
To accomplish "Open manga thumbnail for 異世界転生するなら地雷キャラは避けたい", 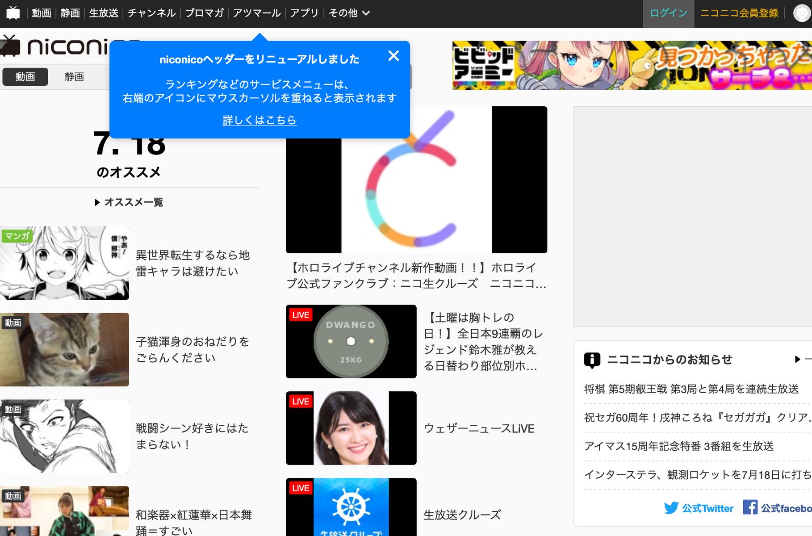I will click(64, 263).
